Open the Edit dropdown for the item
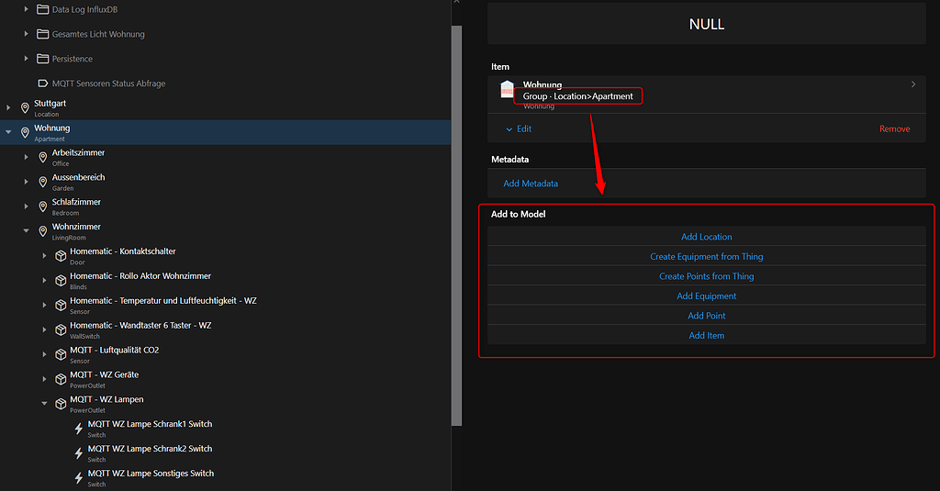This screenshot has width=940, height=491. click(x=518, y=129)
